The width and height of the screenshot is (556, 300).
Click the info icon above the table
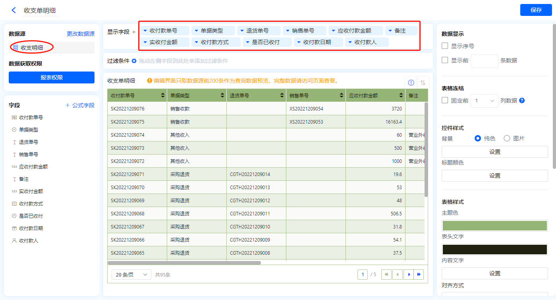(411, 83)
